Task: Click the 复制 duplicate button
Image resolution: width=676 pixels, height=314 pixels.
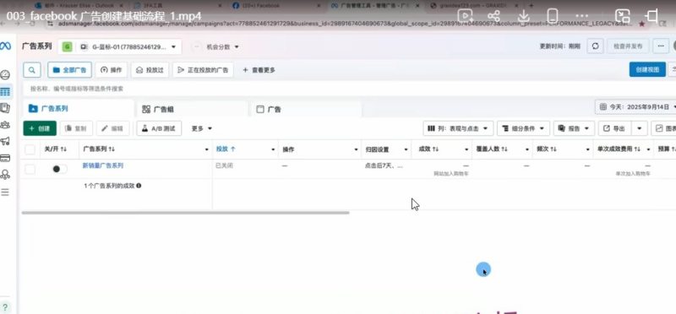Action: coord(76,128)
